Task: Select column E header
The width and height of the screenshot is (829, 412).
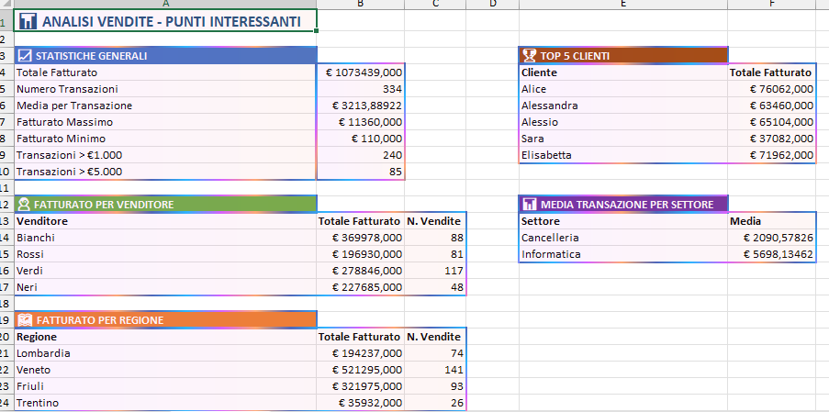Action: click(623, 4)
